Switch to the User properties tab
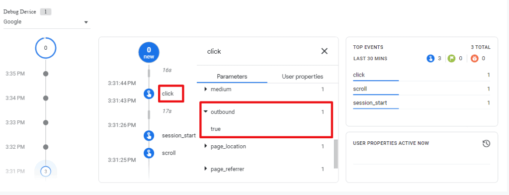Image resolution: width=509 pixels, height=195 pixels. [303, 77]
